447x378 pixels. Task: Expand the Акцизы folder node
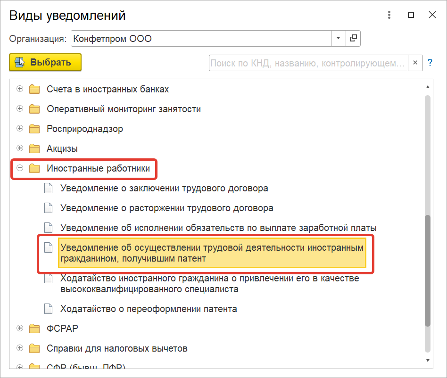[20, 148]
